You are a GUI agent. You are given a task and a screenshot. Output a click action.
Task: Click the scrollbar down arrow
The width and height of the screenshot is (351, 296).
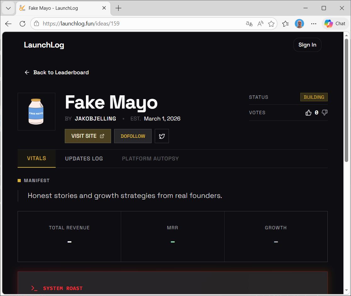(x=346, y=291)
